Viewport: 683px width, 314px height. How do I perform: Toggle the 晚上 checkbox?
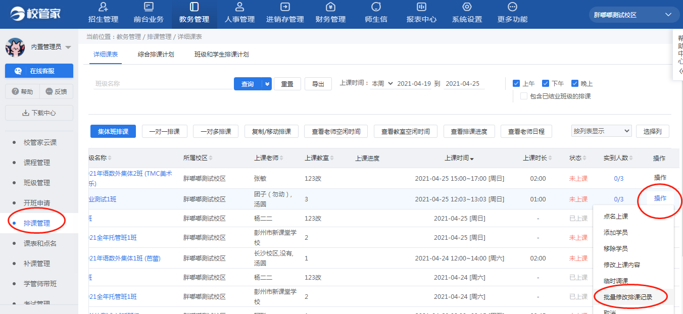pos(575,83)
